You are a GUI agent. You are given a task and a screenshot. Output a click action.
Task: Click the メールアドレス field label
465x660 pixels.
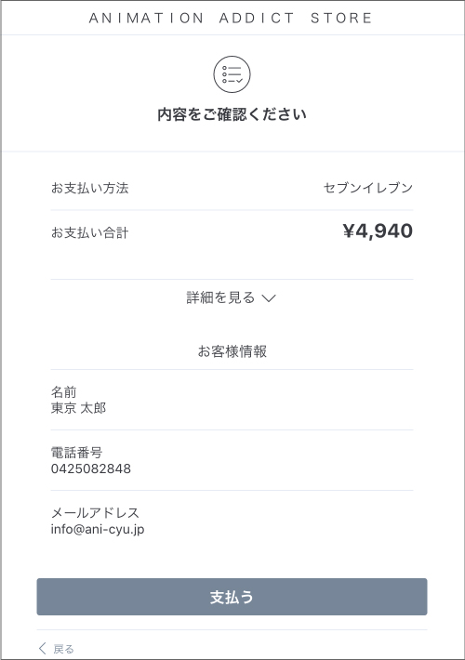(95, 513)
